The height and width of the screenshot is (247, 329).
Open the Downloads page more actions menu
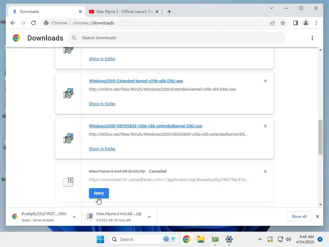[312, 38]
